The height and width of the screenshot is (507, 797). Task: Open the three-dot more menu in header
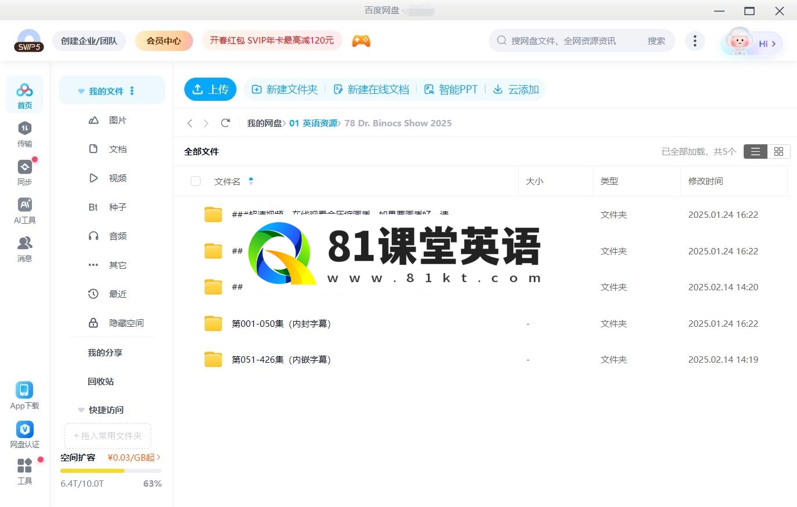pos(694,41)
